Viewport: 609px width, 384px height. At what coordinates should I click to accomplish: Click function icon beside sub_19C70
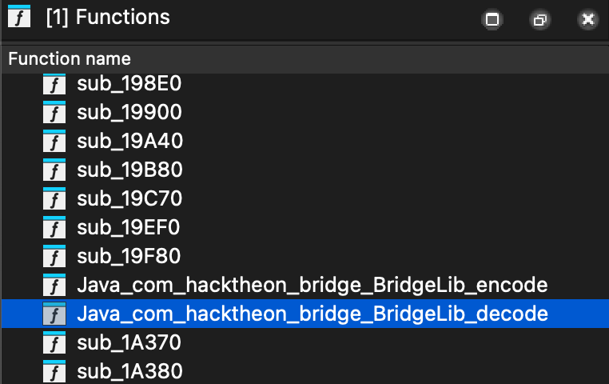54,198
